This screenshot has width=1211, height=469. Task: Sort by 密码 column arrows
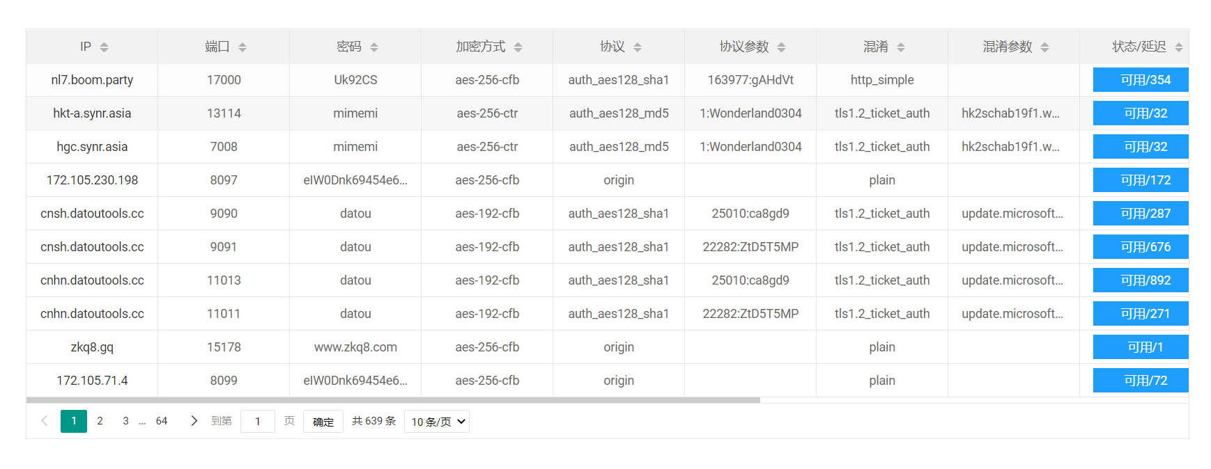(374, 47)
